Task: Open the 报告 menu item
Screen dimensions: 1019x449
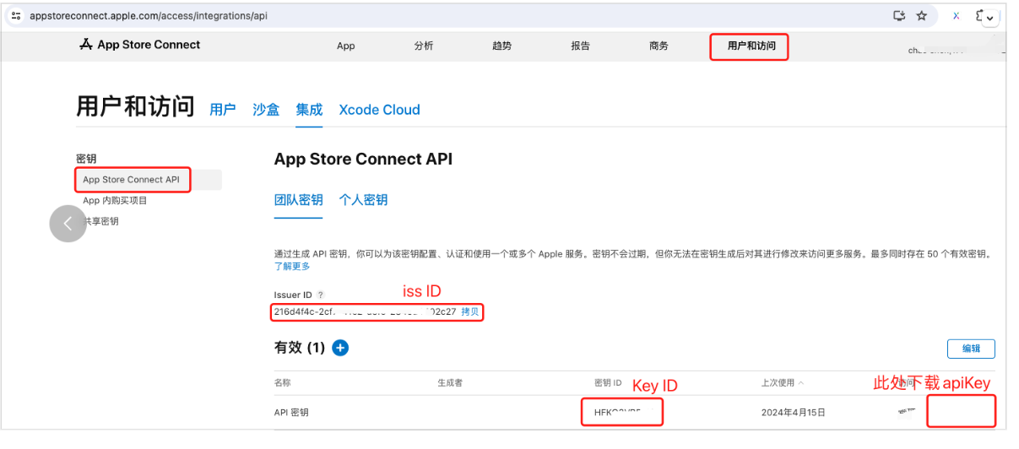Action: coord(580,46)
